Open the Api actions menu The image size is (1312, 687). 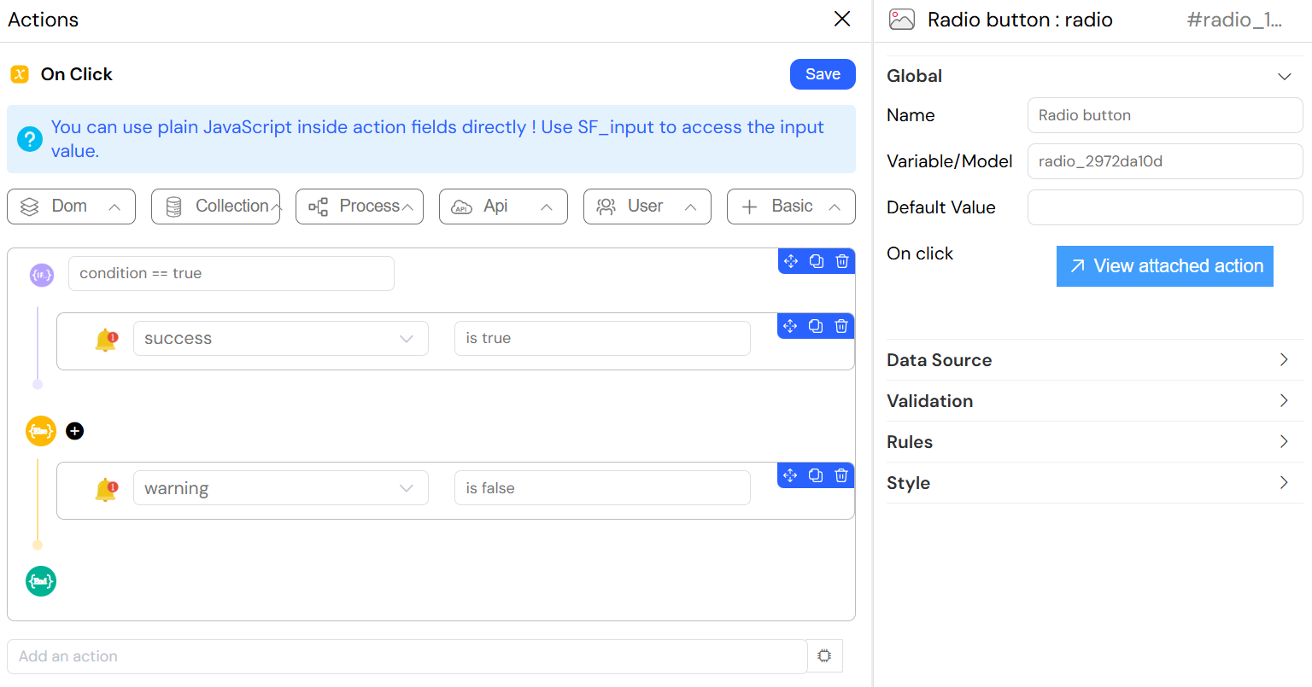[x=503, y=207]
